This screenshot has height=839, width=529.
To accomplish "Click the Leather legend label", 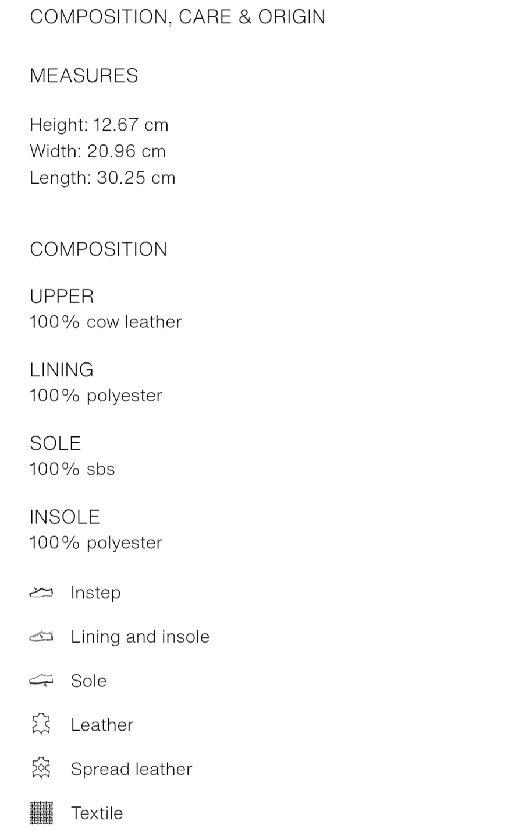I will tap(102, 725).
